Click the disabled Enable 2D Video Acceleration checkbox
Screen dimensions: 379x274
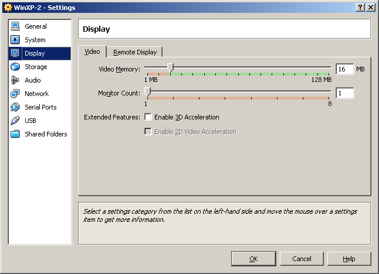tap(148, 132)
